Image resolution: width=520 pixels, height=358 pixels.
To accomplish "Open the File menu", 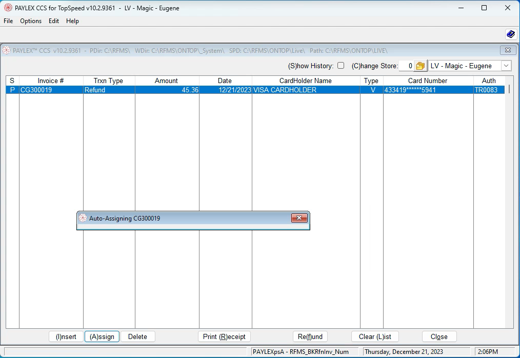I will 8,21.
